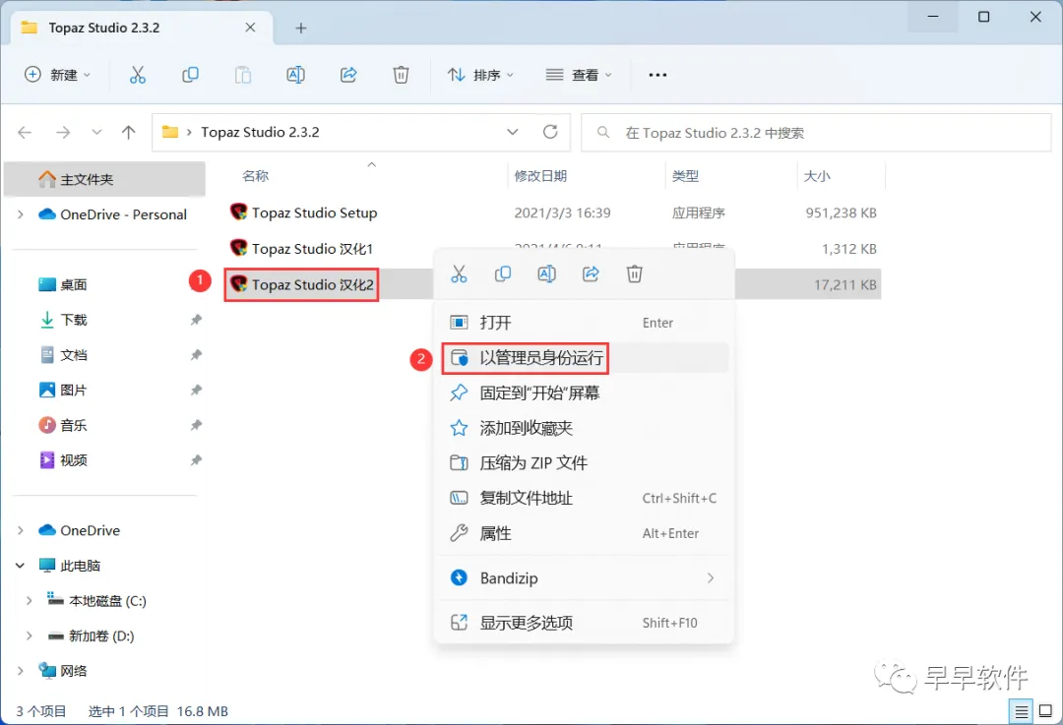Click in the search Topaz Studio 2.3.2 box
This screenshot has height=725, width=1063.
(816, 133)
